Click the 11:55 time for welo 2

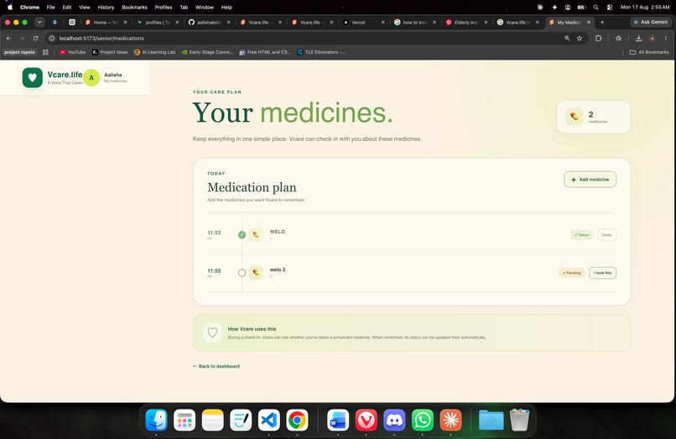[x=214, y=271]
